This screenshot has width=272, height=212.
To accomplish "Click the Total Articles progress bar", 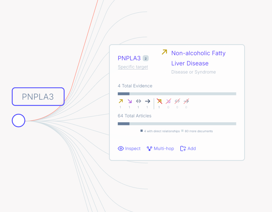I will click(x=177, y=124).
